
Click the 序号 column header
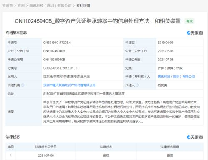pos(11,147)
